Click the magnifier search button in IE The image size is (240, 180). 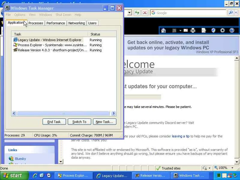(231, 13)
